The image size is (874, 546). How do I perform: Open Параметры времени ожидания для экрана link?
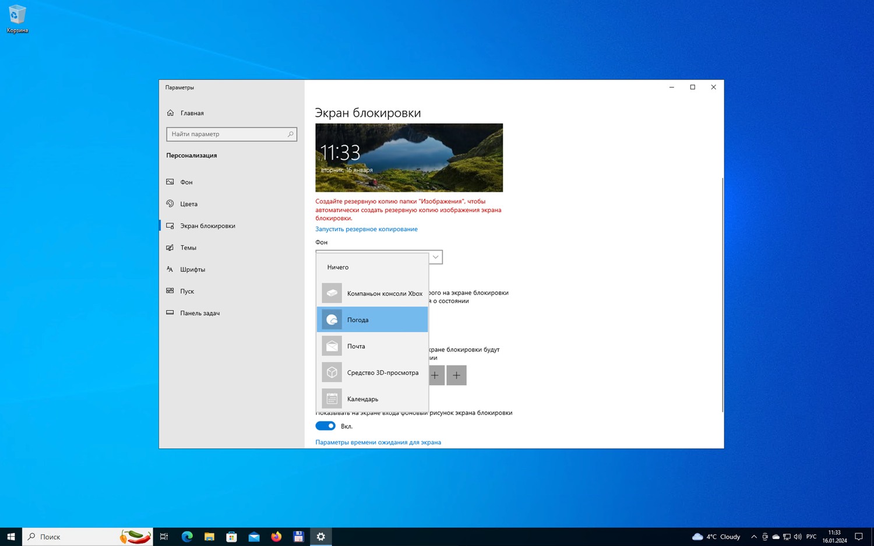click(378, 442)
